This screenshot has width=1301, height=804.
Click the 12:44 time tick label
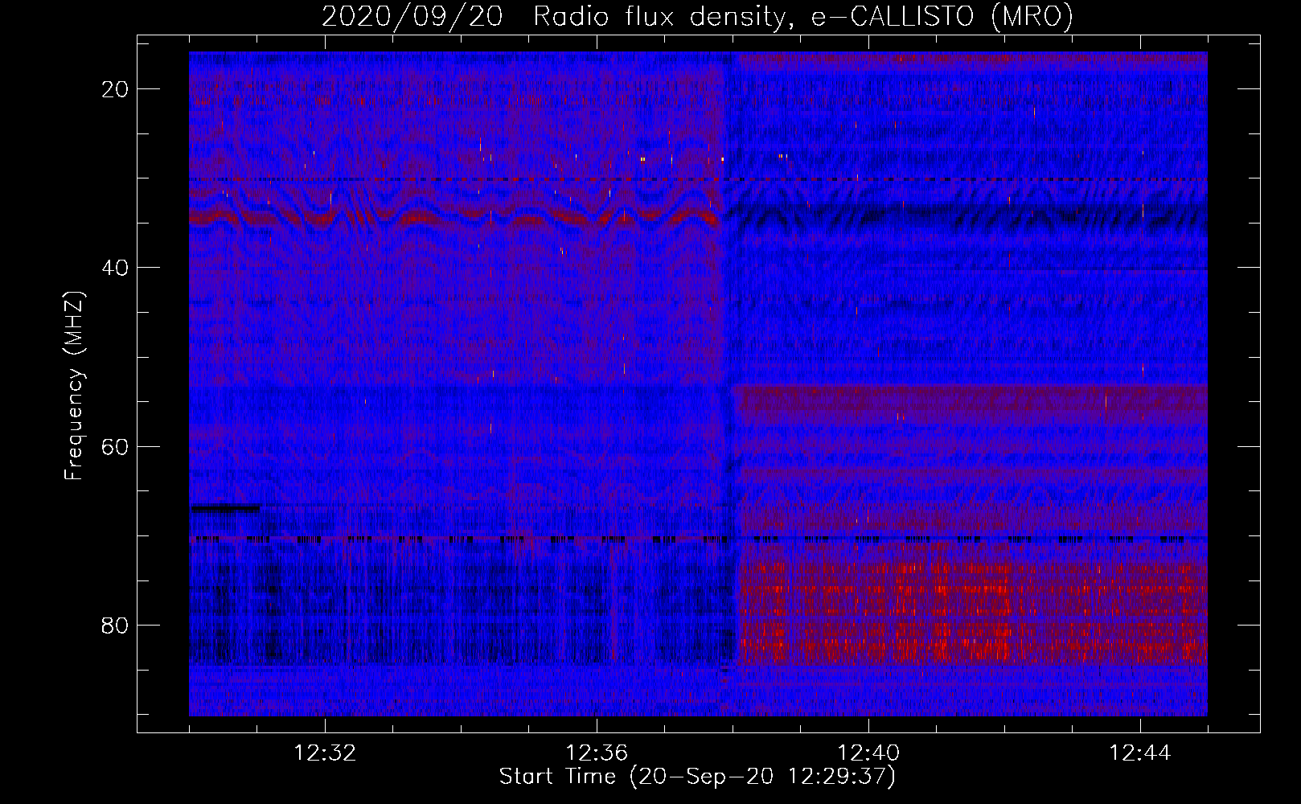tap(1140, 754)
